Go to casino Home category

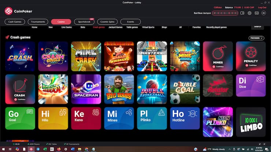(34, 27)
